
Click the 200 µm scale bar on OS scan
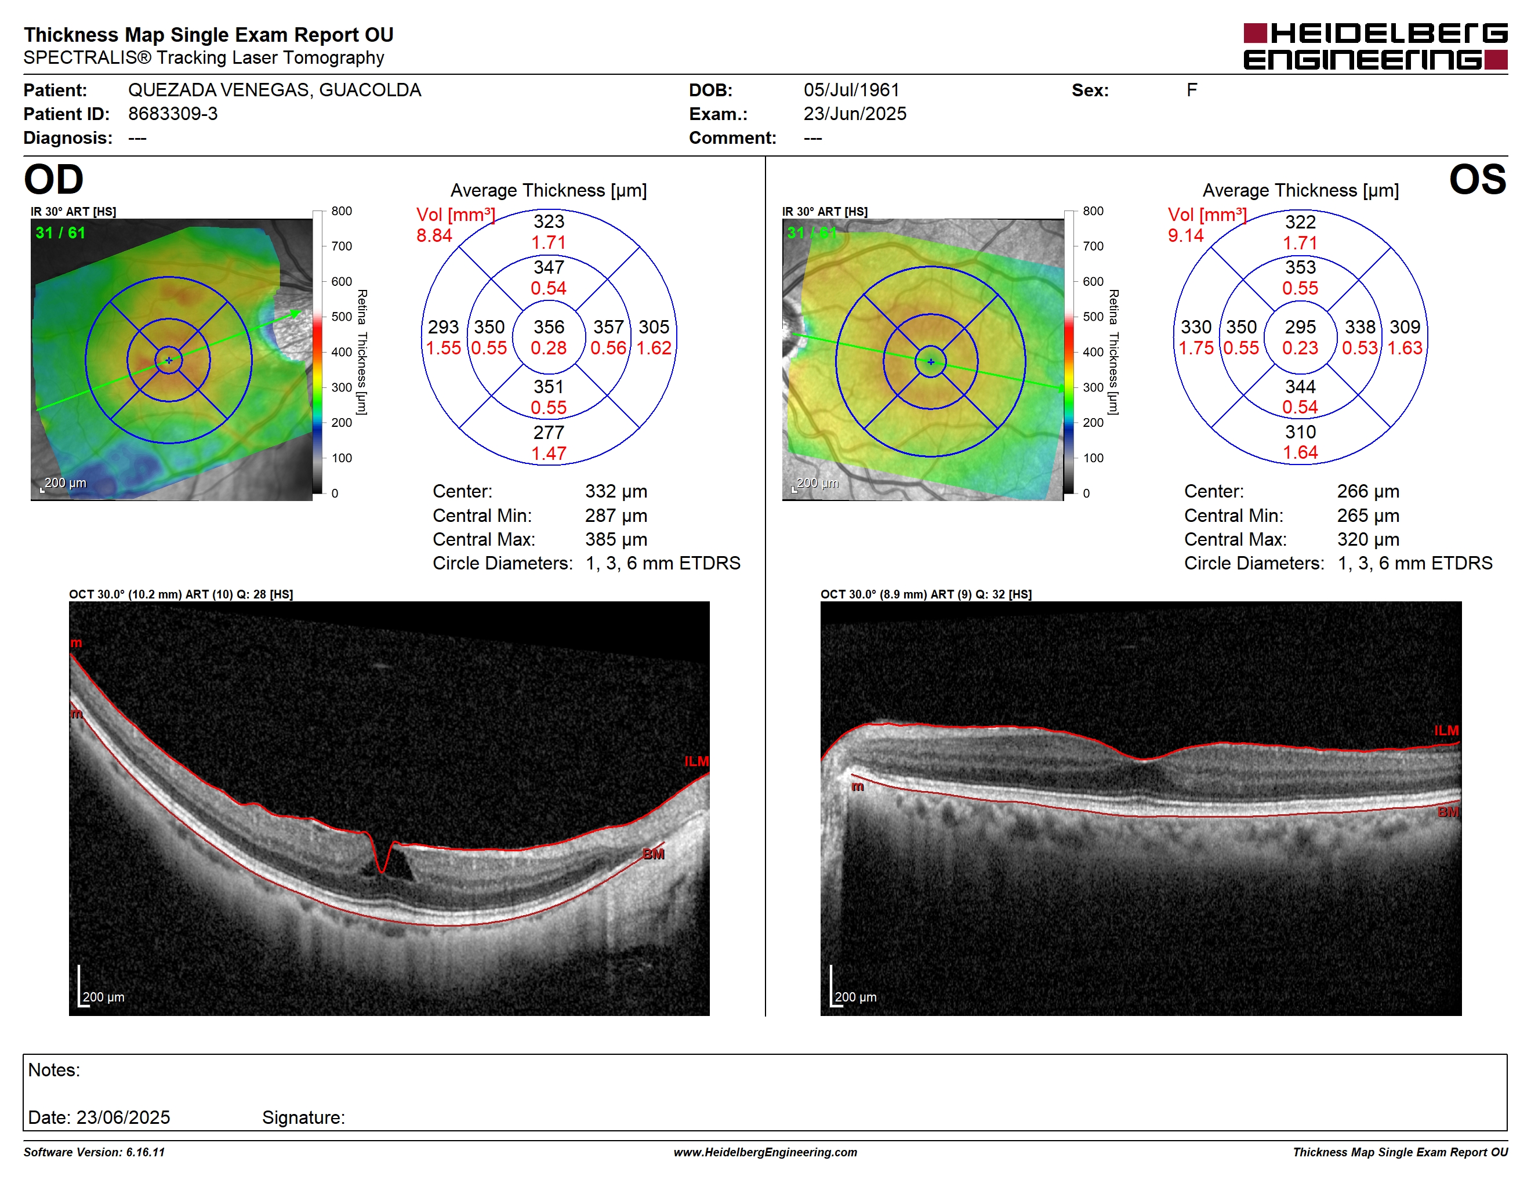854,987
